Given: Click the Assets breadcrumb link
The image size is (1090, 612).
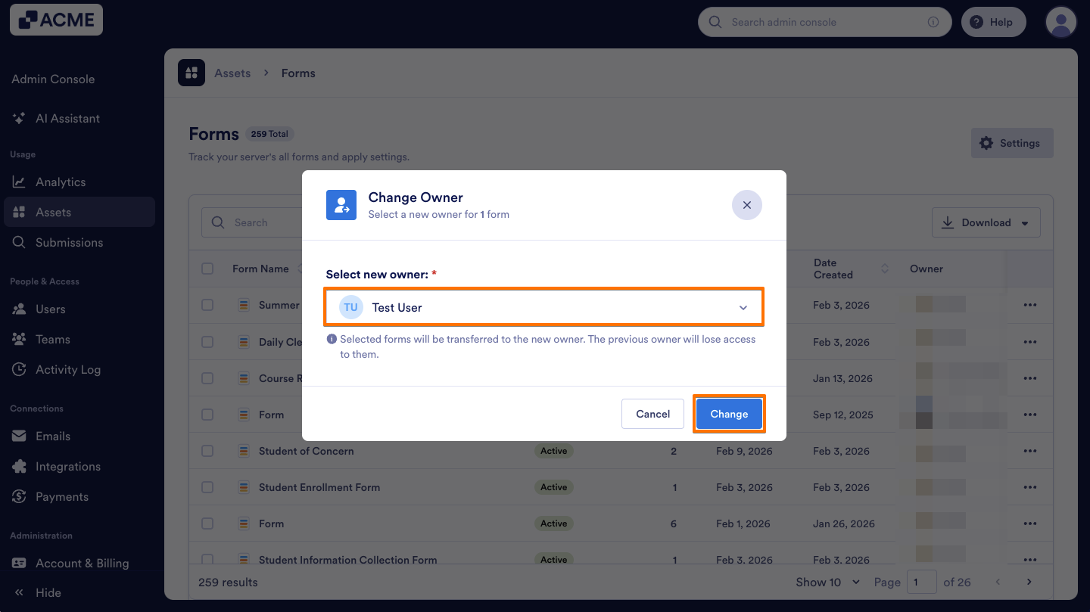Looking at the screenshot, I should click(x=232, y=73).
